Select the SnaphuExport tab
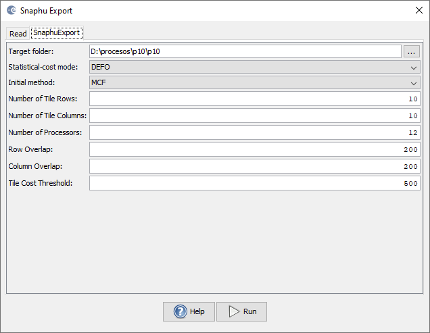Viewport: 430px width, 333px height. (x=57, y=33)
